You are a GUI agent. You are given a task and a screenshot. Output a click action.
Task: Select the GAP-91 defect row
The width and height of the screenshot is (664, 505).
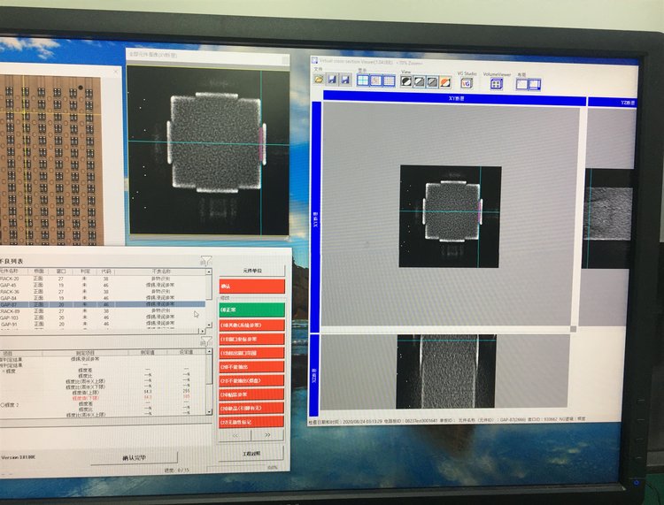(x=103, y=324)
